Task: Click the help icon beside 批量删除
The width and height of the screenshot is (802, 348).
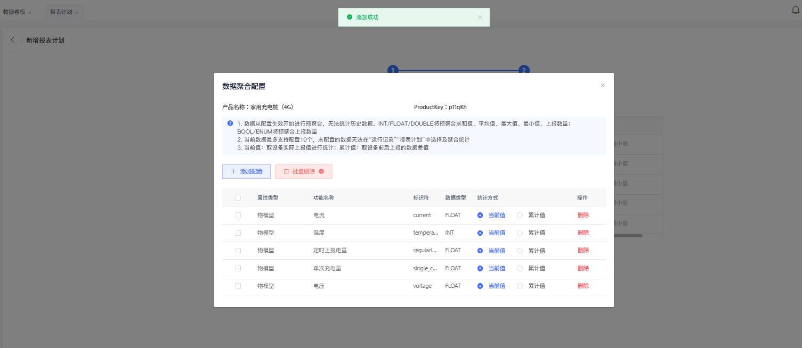Action: coord(321,171)
